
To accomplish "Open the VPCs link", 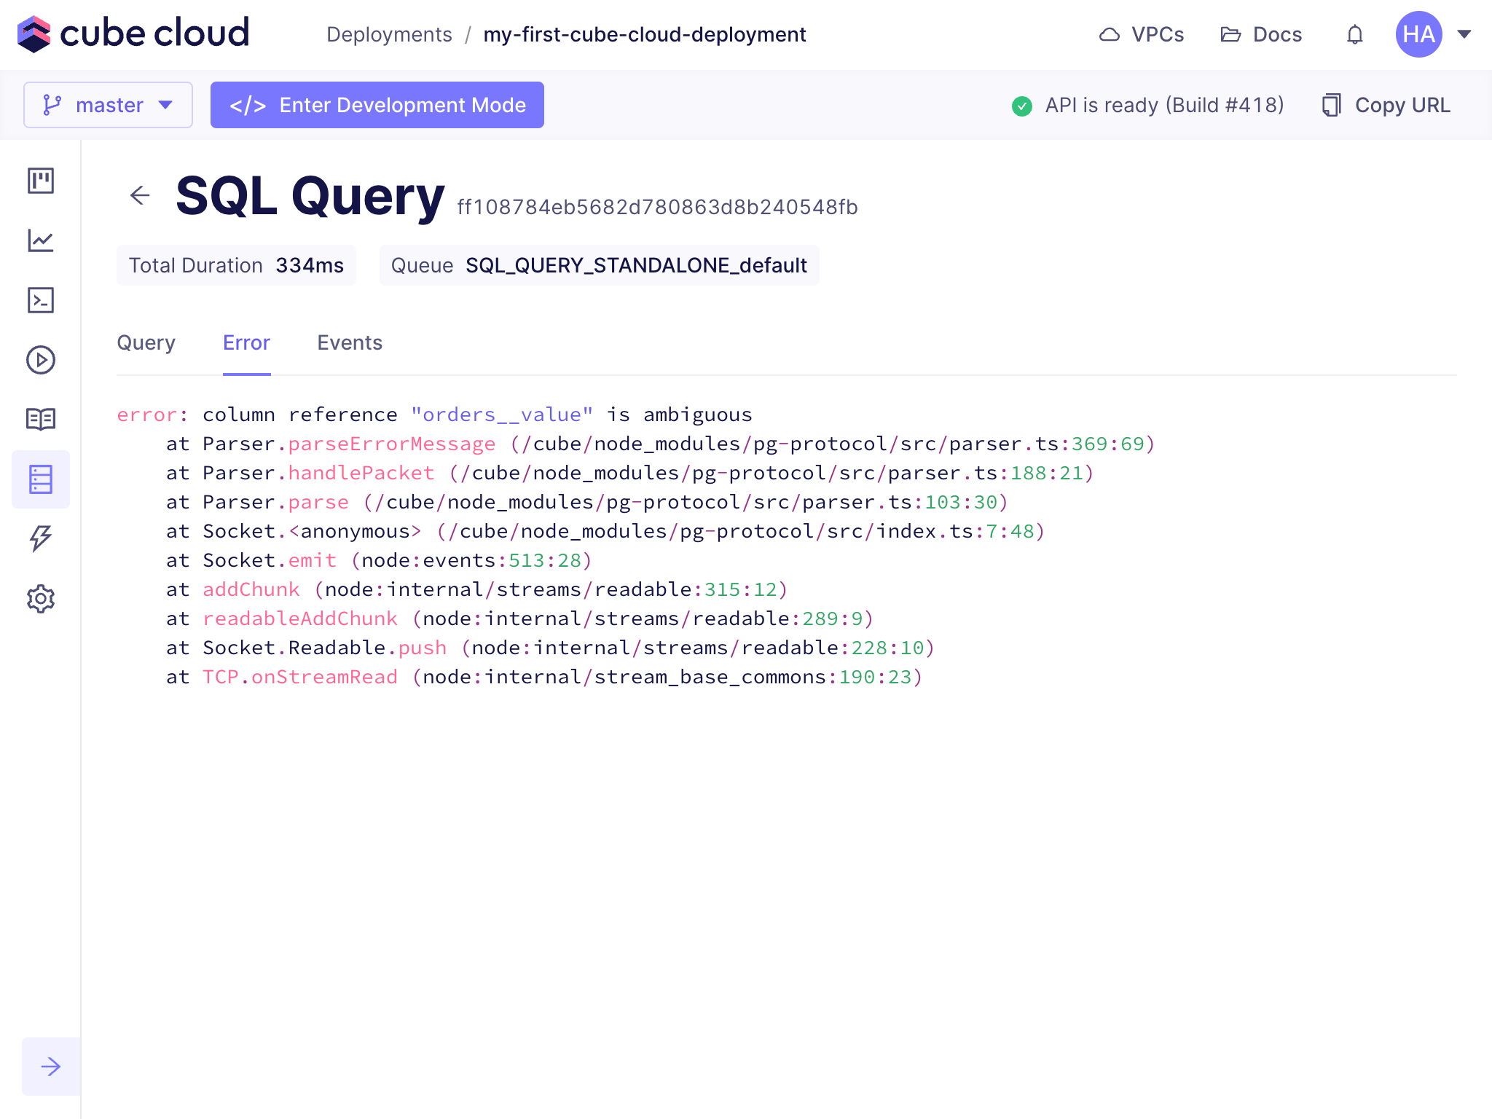I will pos(1142,34).
